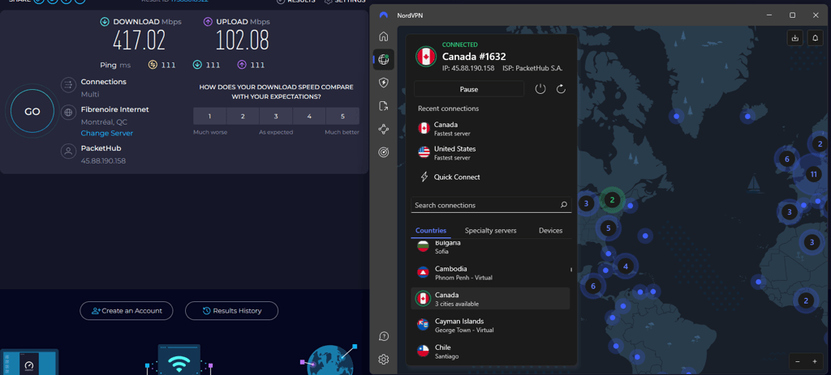This screenshot has height=375, width=831.
Task: Select United States Fastest server recent connection
Action: (x=491, y=153)
